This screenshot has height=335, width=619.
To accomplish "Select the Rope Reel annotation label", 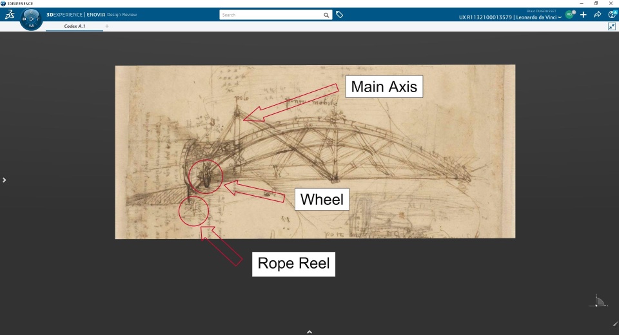I will click(294, 263).
